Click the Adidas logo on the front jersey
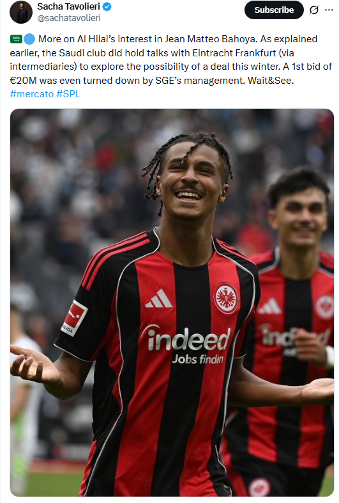 pos(159,298)
